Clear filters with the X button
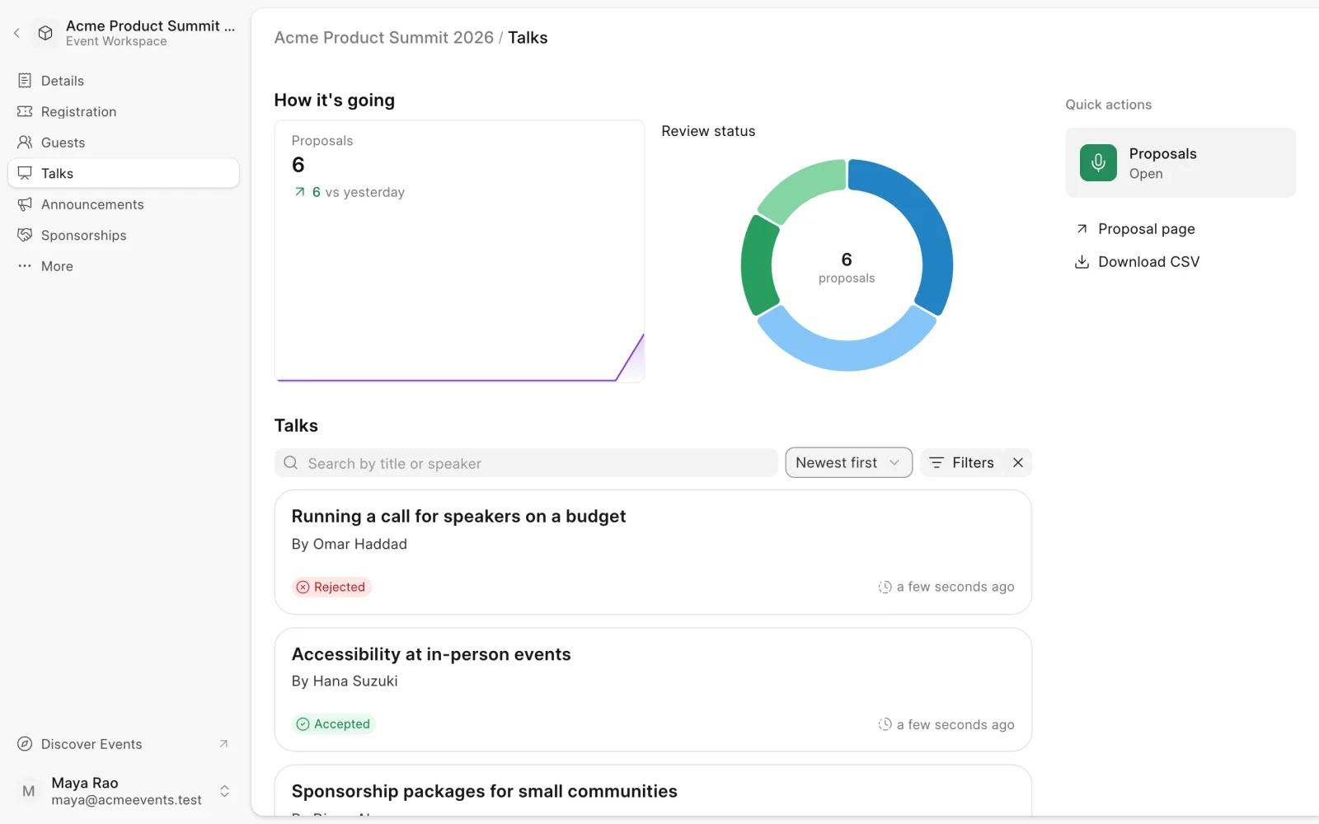Image resolution: width=1319 pixels, height=824 pixels. (x=1018, y=463)
